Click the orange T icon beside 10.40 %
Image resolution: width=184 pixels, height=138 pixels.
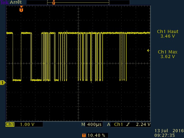(x=84, y=135)
